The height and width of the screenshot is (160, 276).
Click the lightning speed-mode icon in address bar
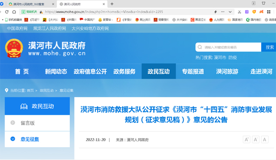point(215,12)
